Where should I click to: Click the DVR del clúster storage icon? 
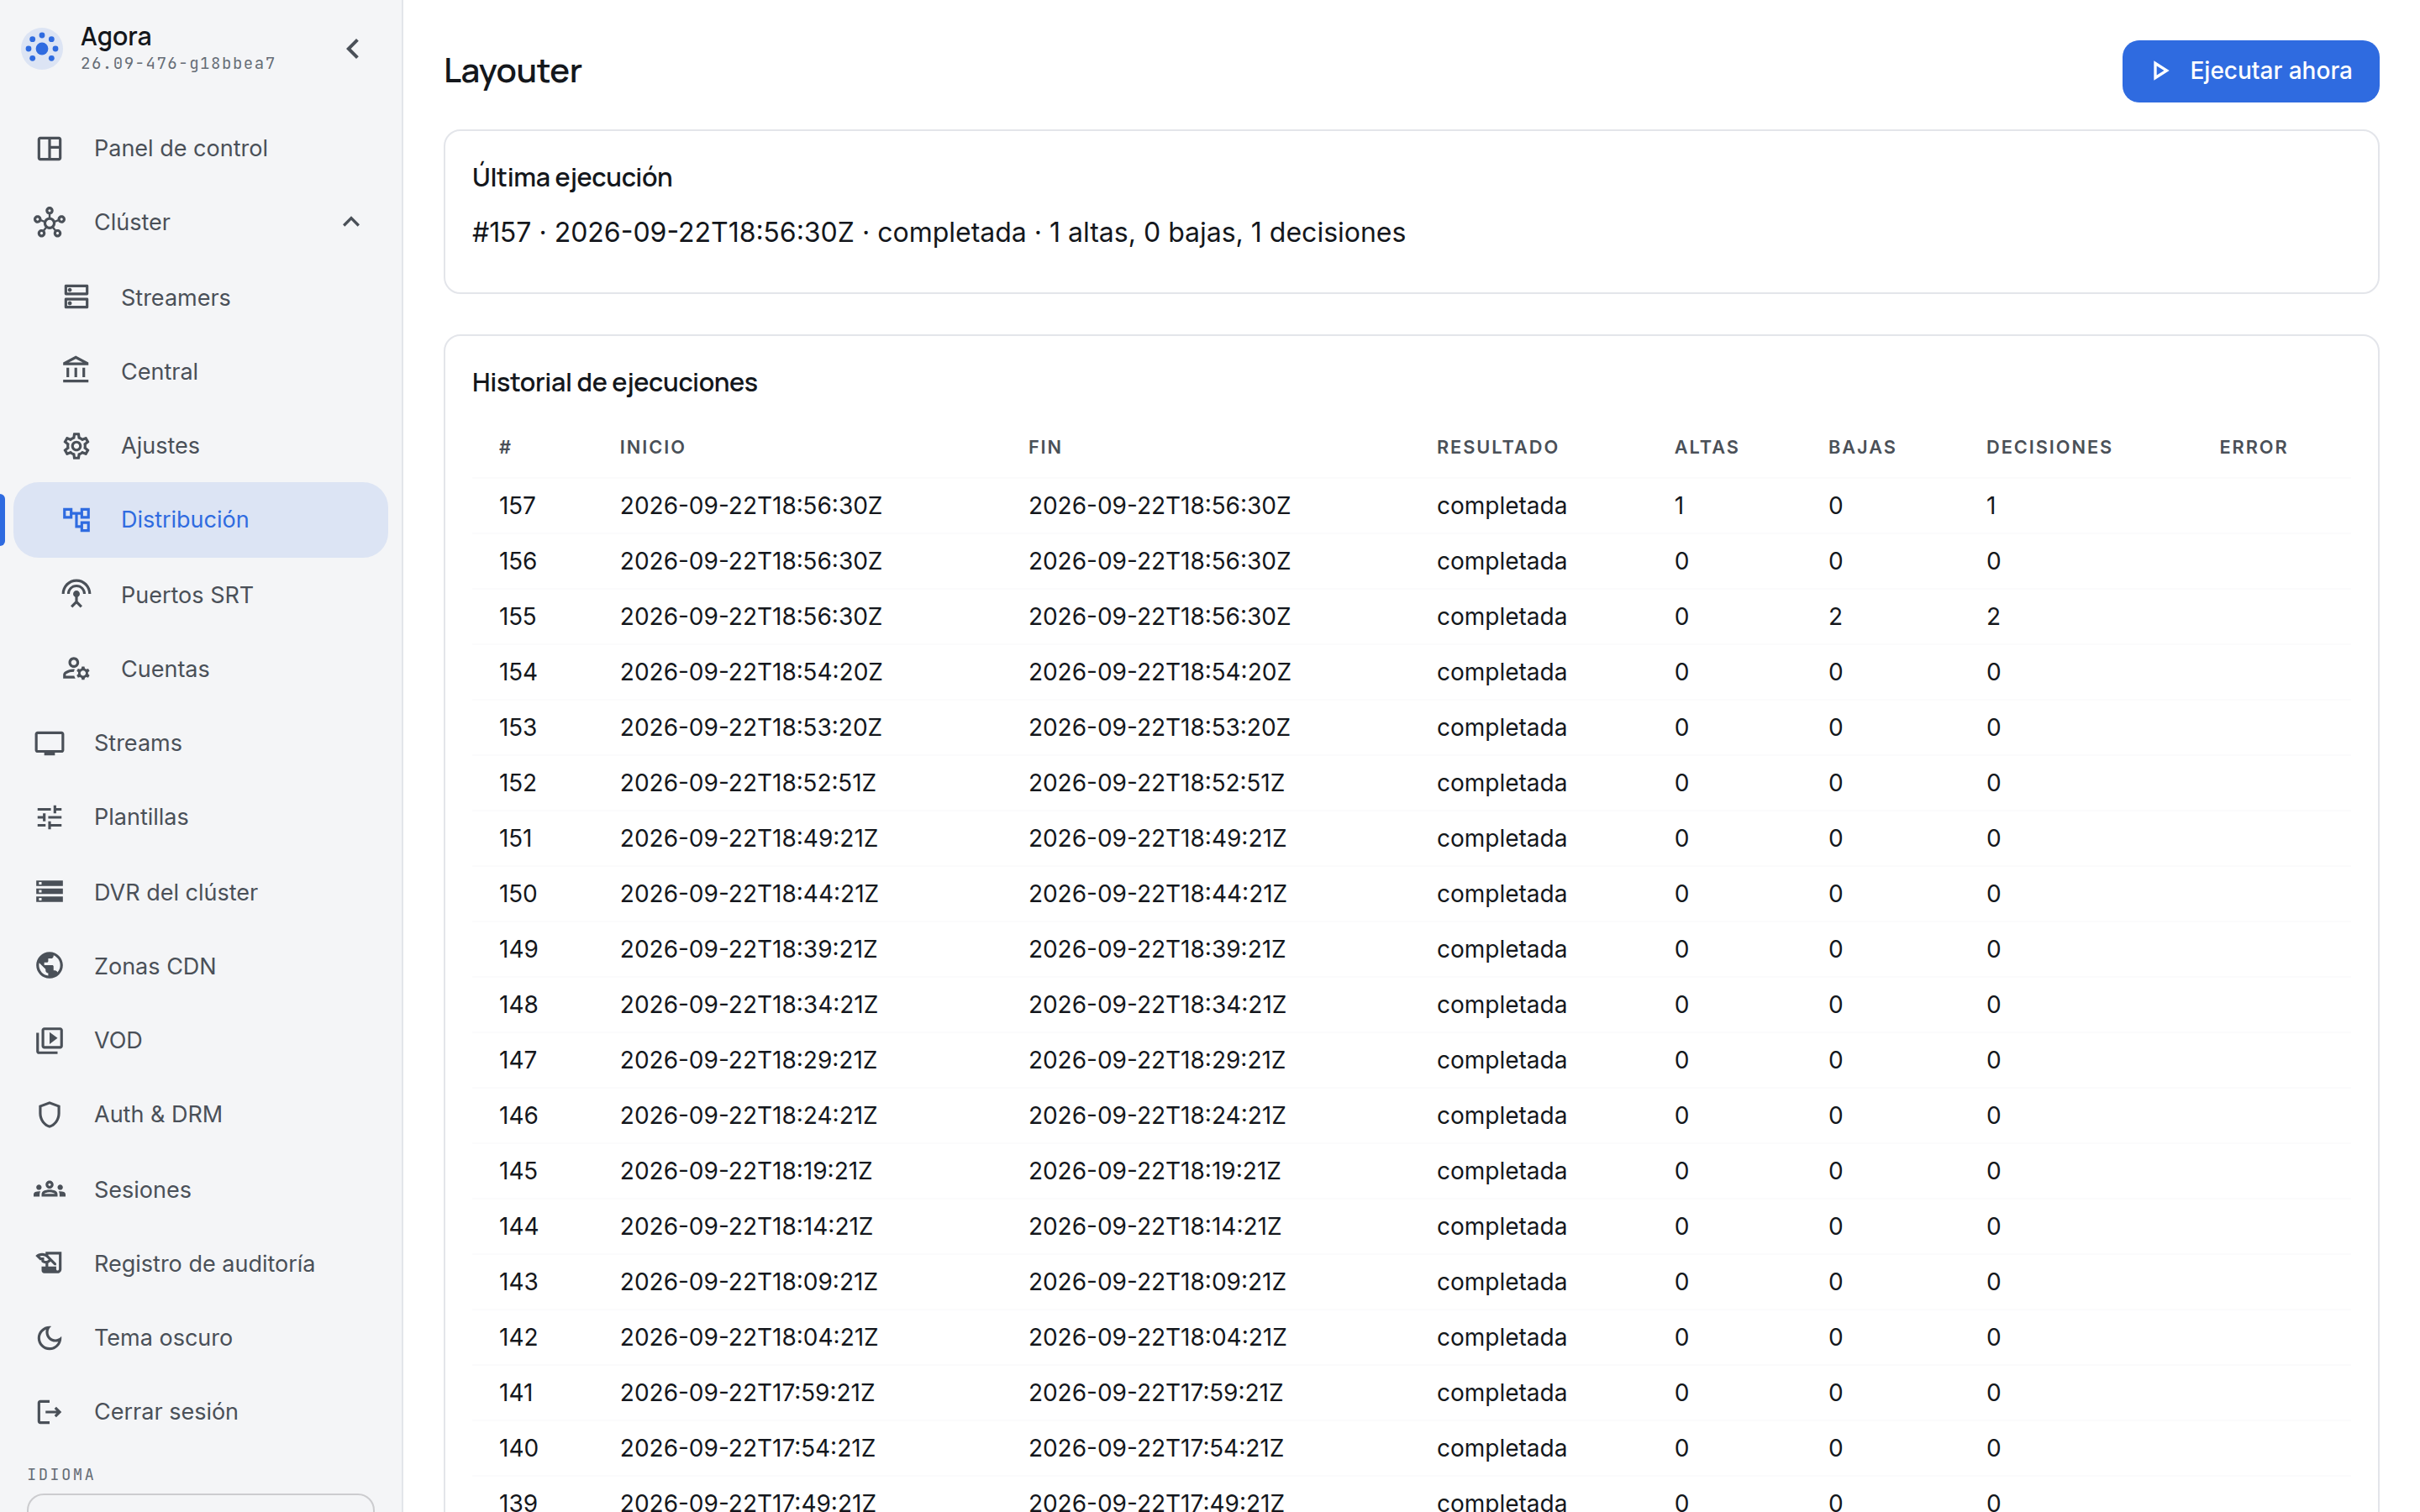50,891
